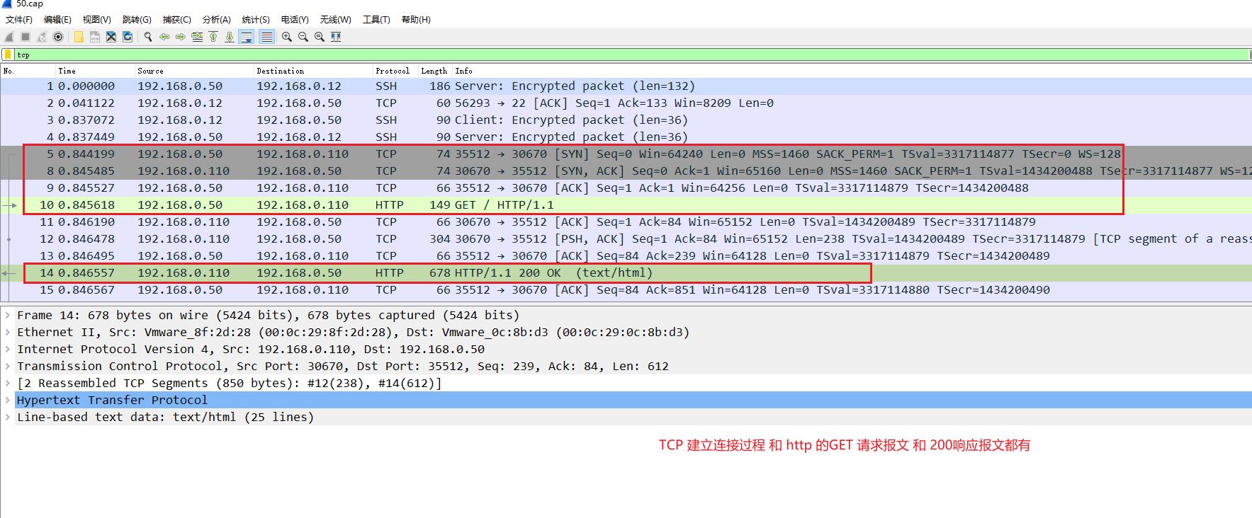Screen dimensions: 1252x518
Task: Select packet 9 at time 0.845527
Action: [x=626, y=188]
